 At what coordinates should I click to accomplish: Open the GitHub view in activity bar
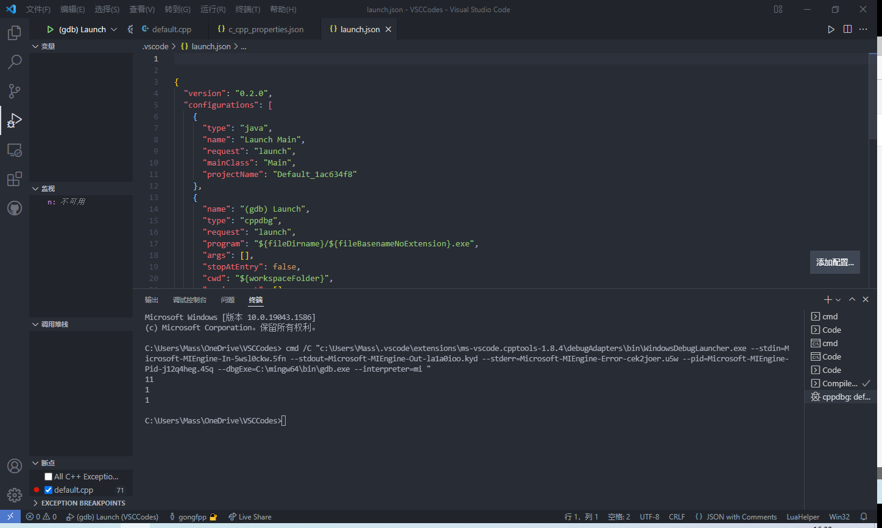[x=15, y=208]
